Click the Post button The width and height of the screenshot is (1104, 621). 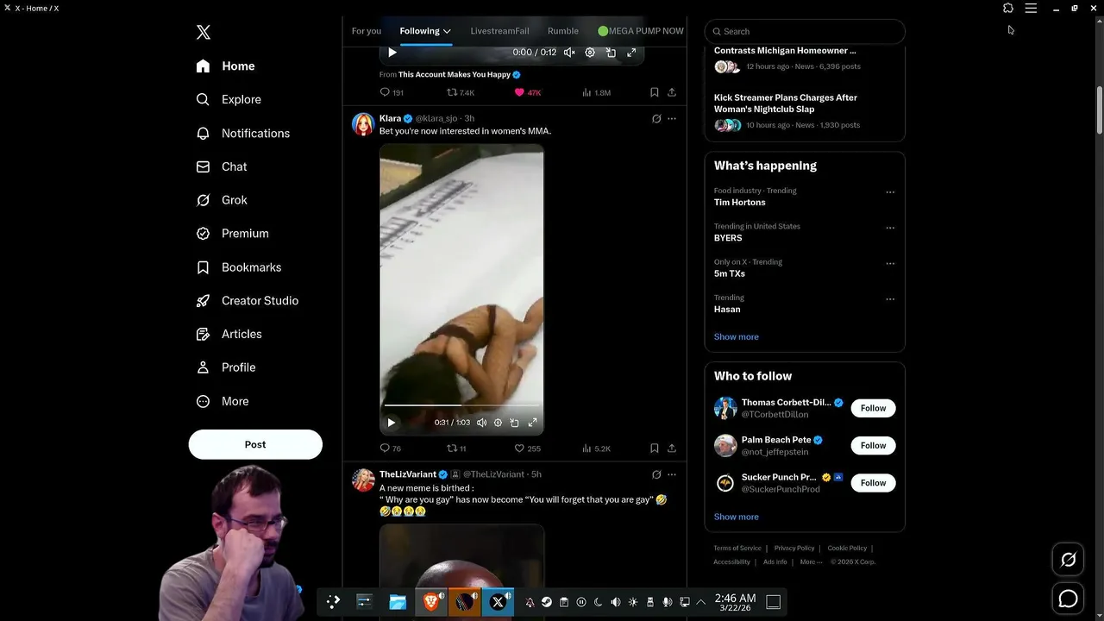pyautogui.click(x=255, y=444)
